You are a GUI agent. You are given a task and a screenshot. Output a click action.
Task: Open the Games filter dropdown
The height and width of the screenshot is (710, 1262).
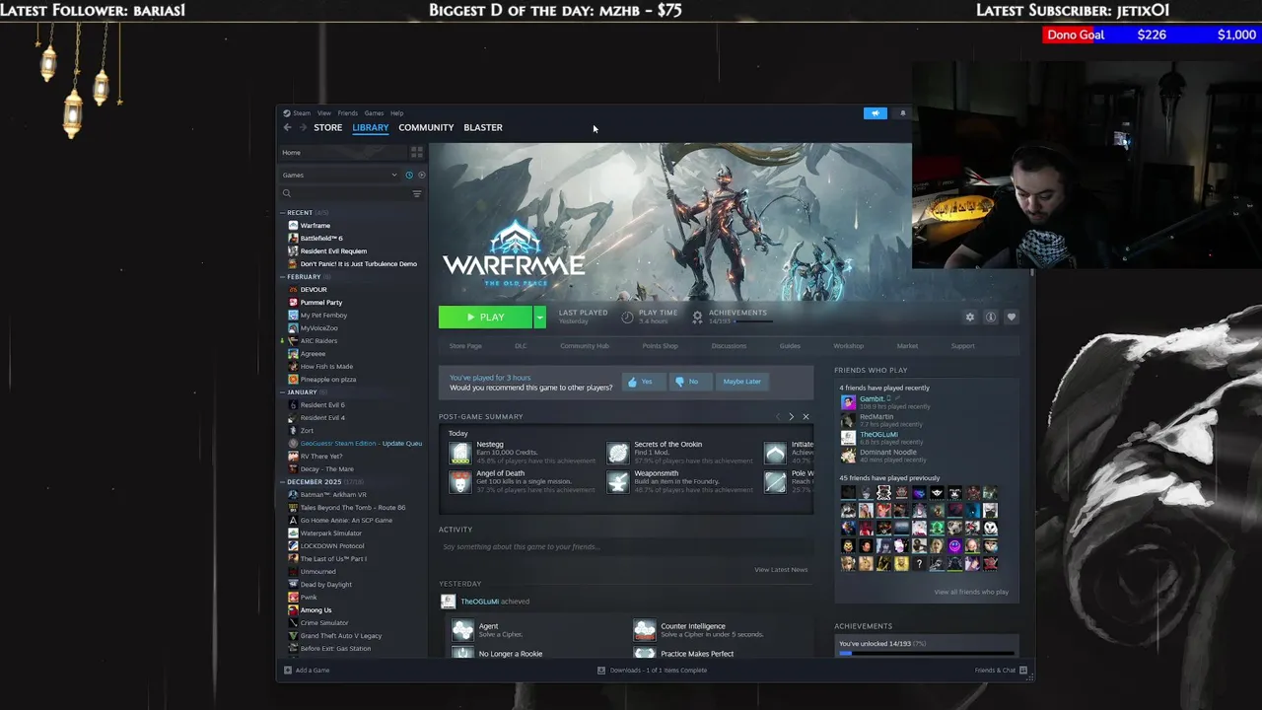click(x=340, y=176)
